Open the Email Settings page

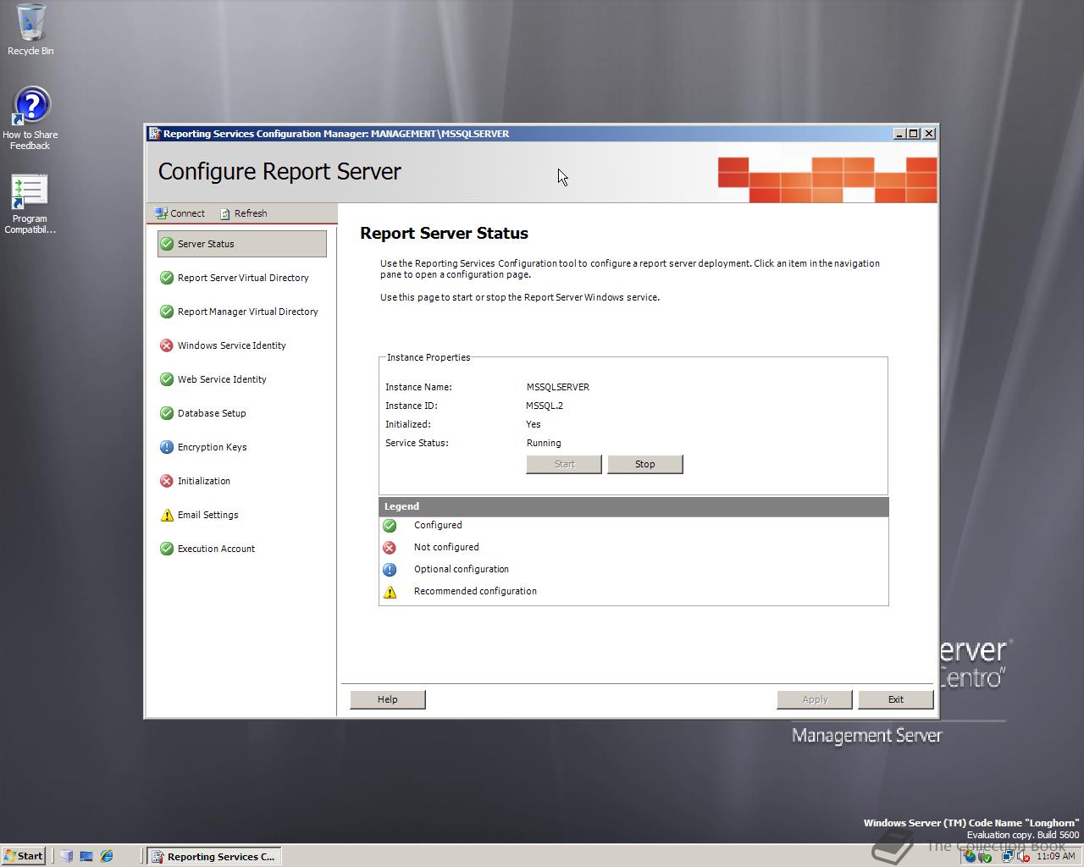click(x=199, y=515)
